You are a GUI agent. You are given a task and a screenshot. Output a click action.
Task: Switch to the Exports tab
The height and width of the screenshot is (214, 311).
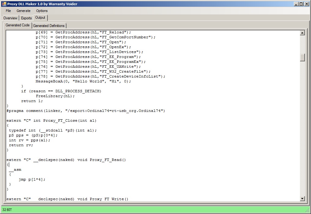26,18
